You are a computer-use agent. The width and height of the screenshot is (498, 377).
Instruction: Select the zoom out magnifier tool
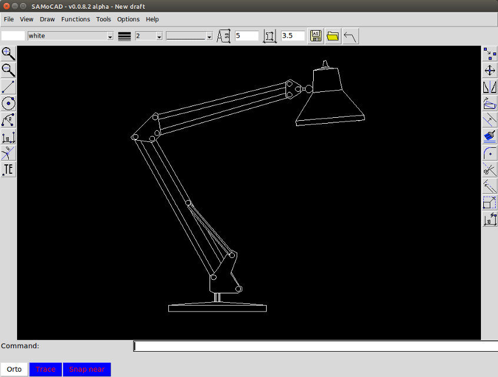[8, 70]
